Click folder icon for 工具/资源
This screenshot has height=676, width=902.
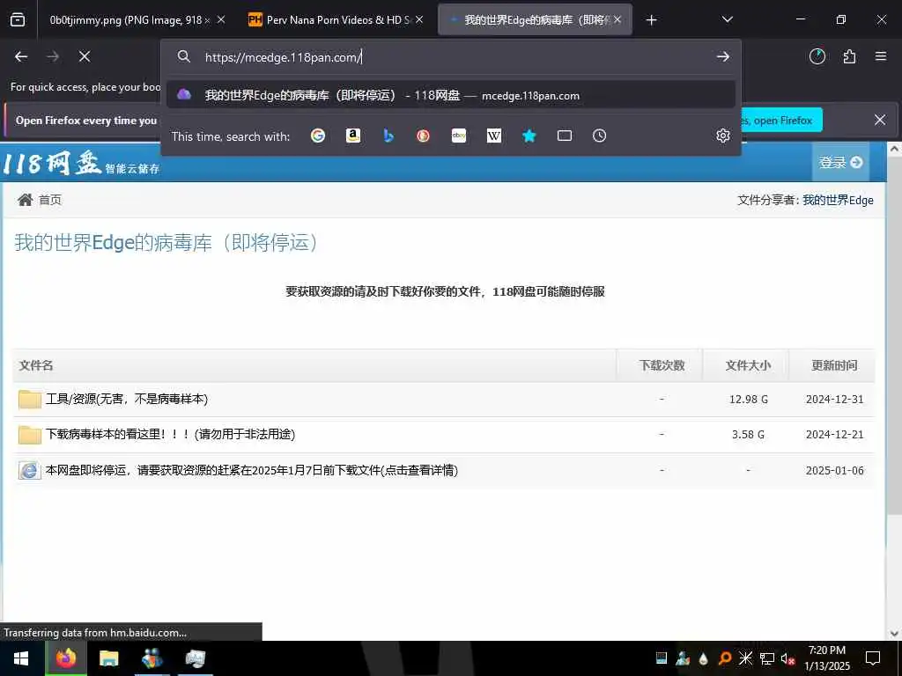[29, 399]
